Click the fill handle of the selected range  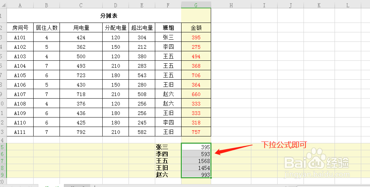tap(211, 178)
